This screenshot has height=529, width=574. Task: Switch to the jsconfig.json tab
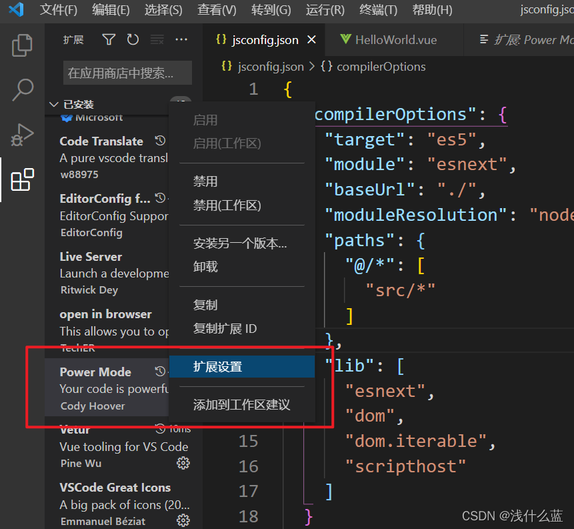tap(265, 39)
